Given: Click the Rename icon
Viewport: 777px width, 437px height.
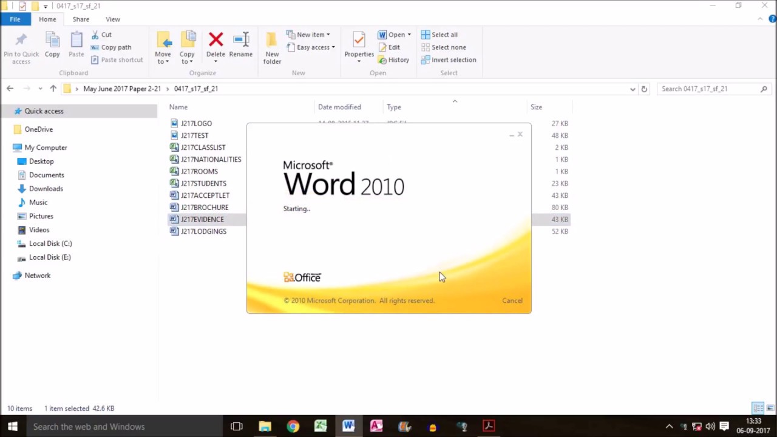Looking at the screenshot, I should [x=241, y=40].
